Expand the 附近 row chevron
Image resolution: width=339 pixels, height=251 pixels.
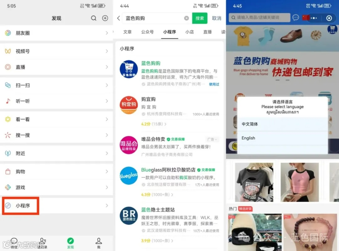[x=107, y=153]
